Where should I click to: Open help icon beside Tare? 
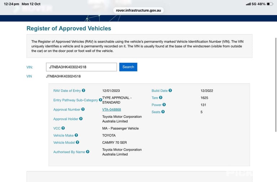click(x=161, y=97)
